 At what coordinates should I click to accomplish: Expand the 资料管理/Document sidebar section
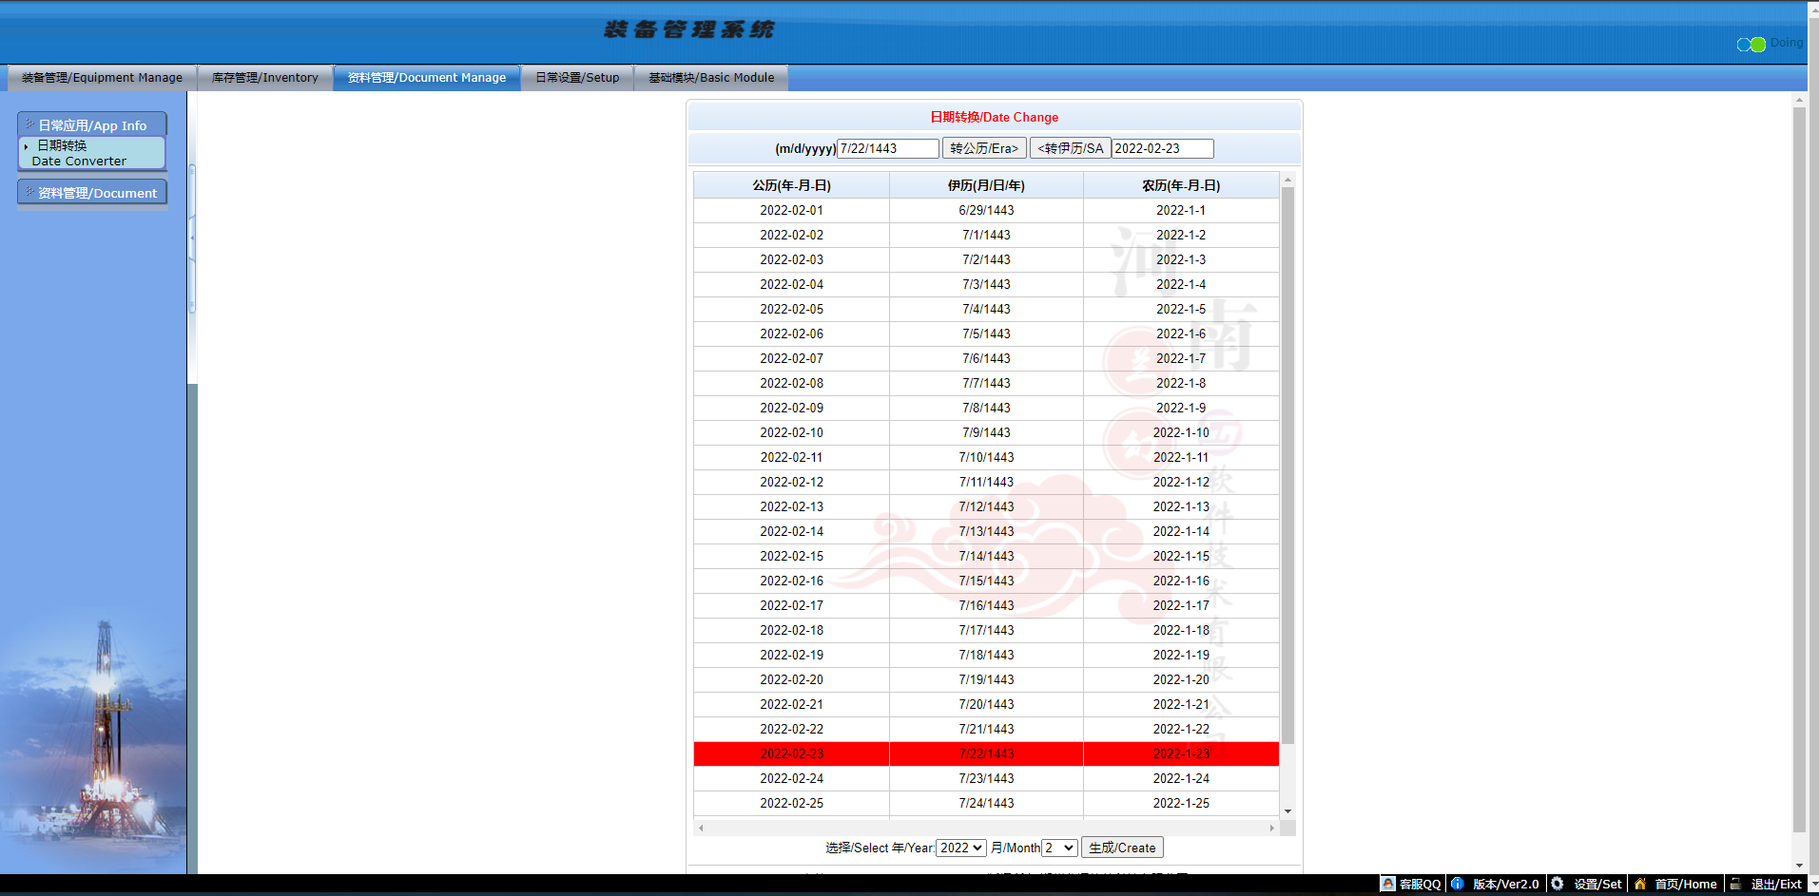click(92, 193)
